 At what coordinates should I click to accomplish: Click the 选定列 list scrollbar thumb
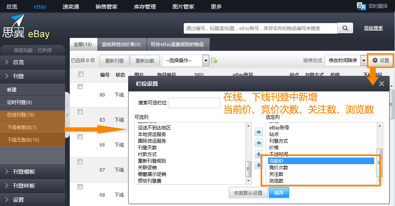click(x=379, y=163)
